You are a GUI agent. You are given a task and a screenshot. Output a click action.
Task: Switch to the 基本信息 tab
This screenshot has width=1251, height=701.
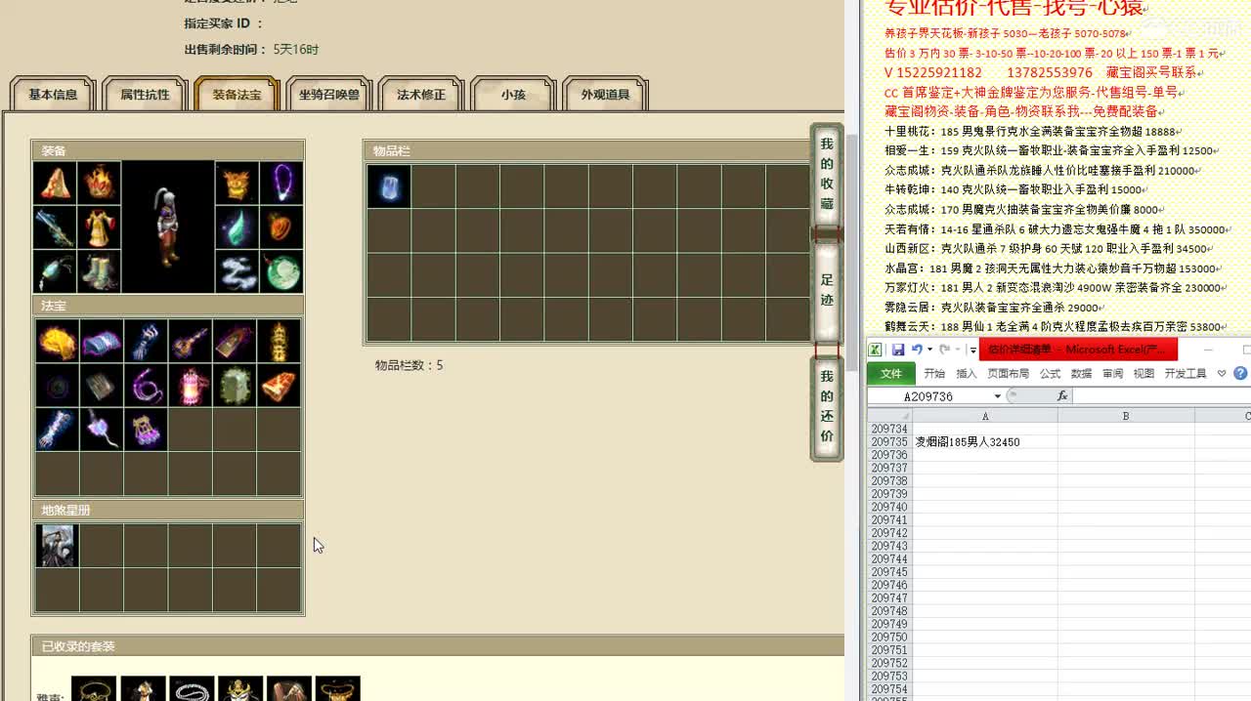[53, 95]
